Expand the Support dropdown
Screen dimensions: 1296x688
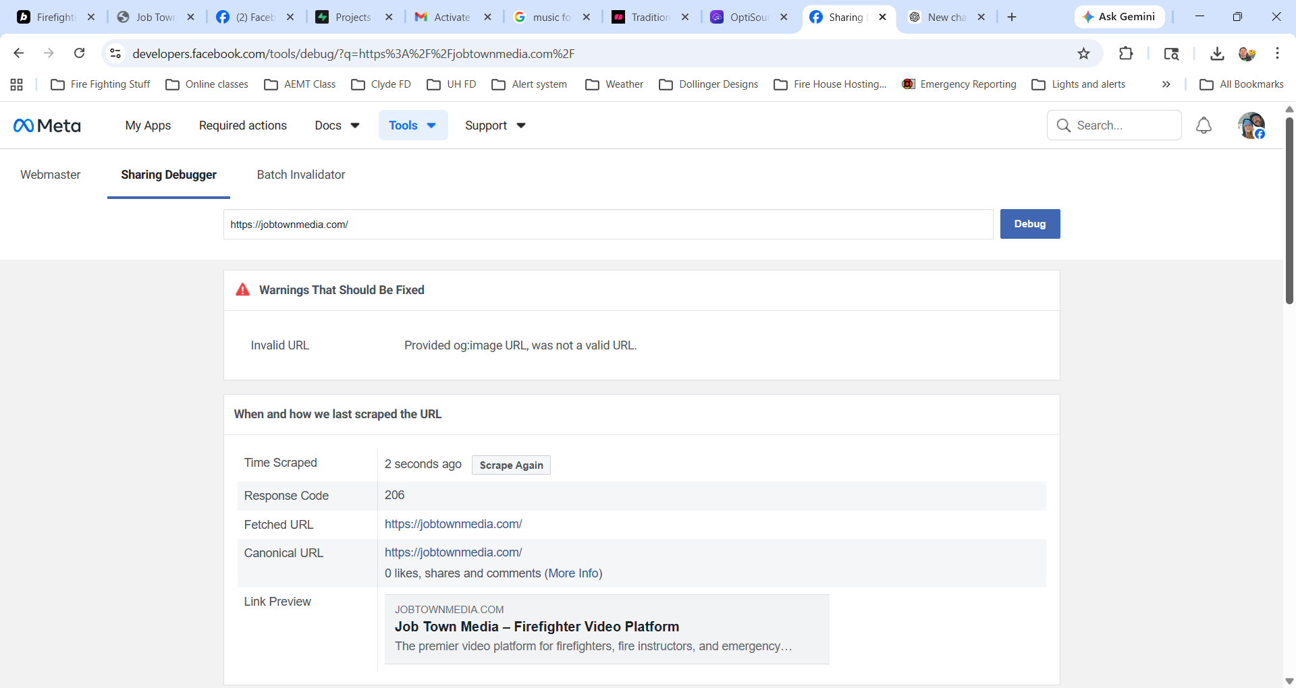(495, 125)
